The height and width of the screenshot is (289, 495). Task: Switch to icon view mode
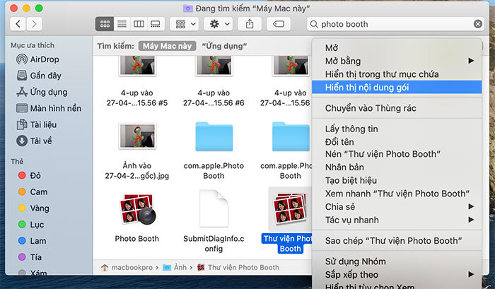pos(105,24)
